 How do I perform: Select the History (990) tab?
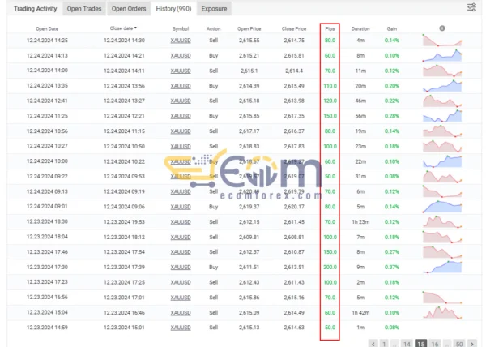(173, 9)
